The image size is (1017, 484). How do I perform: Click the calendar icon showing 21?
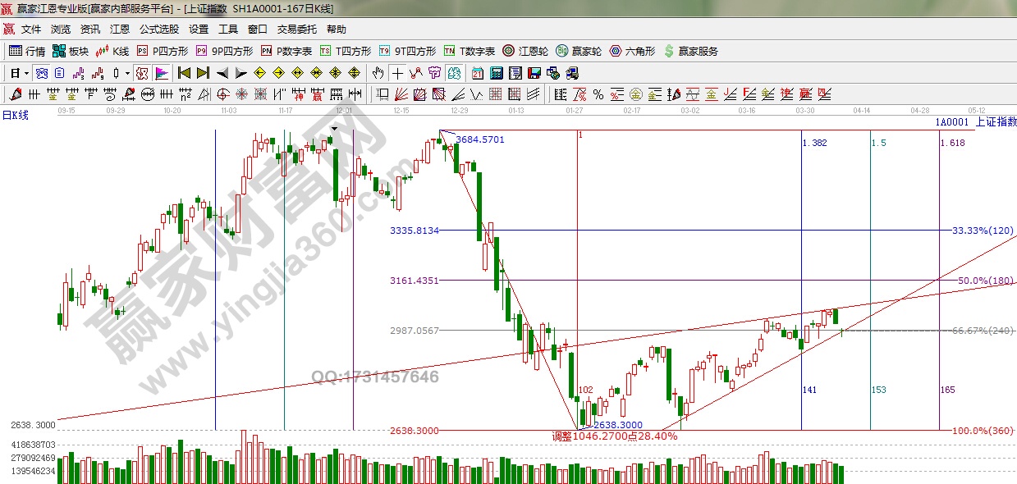(x=477, y=73)
